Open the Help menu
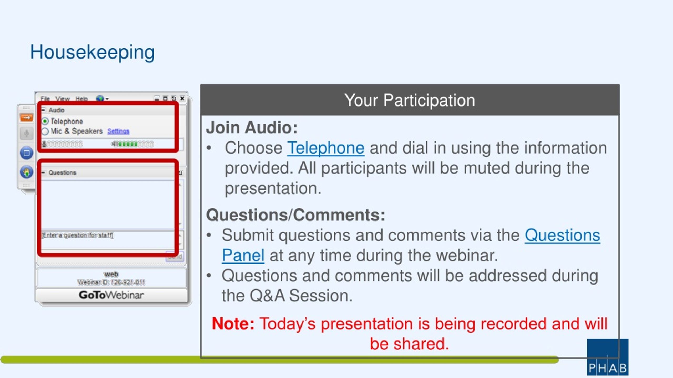This screenshot has width=673, height=378. tap(81, 99)
